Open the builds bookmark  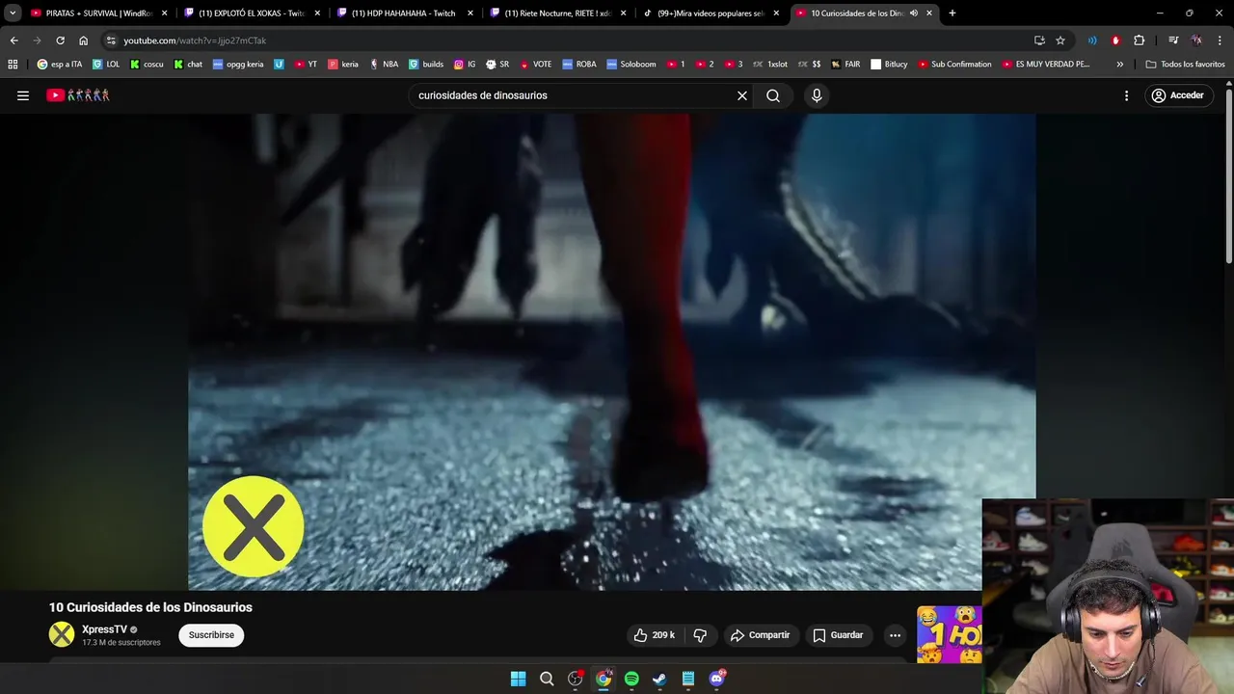[426, 65]
